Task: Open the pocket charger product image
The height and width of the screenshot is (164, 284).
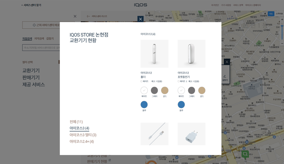Action: [x=192, y=54]
